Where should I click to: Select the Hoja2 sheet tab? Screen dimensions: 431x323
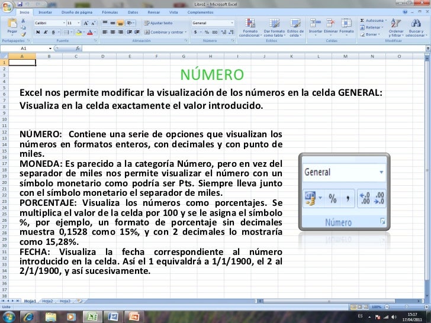[47, 301]
